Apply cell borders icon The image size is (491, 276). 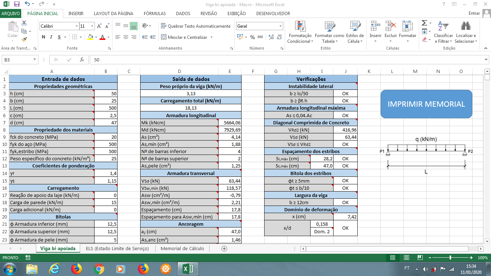pos(74,37)
